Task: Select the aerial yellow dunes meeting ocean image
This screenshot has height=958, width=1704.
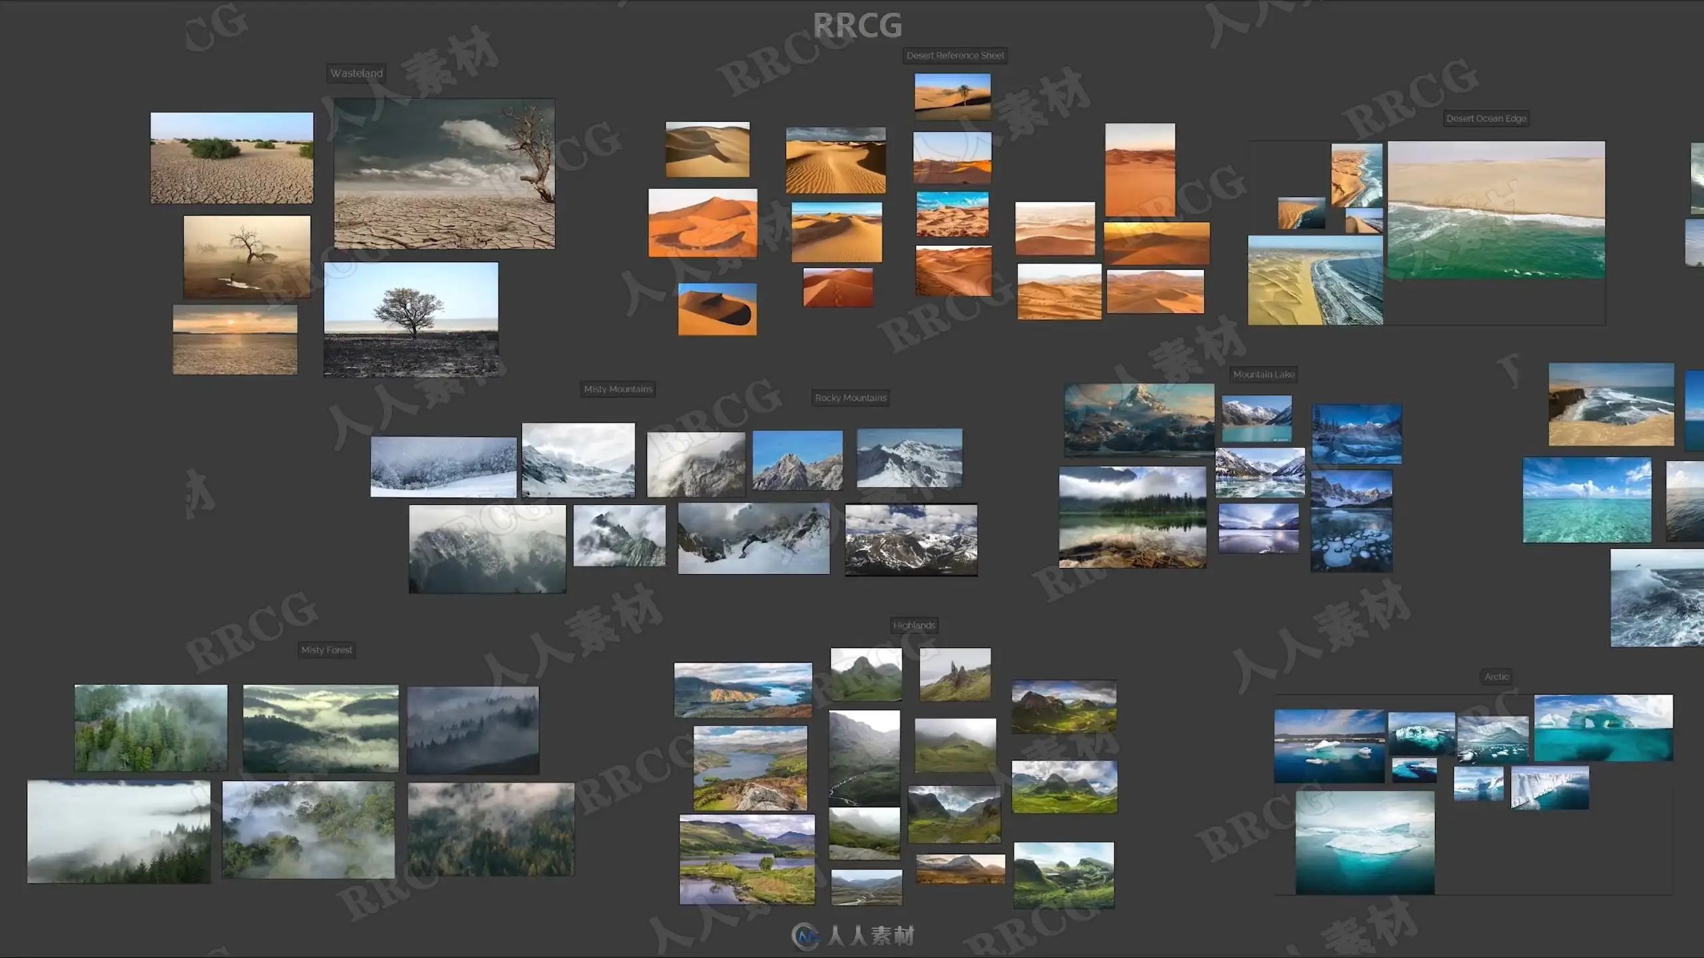Action: 1315,280
